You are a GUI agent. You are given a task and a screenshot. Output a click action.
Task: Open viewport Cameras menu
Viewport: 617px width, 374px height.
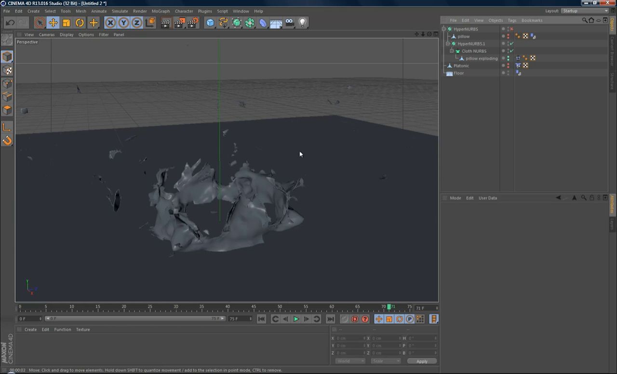47,35
